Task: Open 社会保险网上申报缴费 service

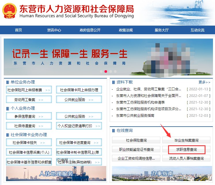Action: click(x=29, y=90)
